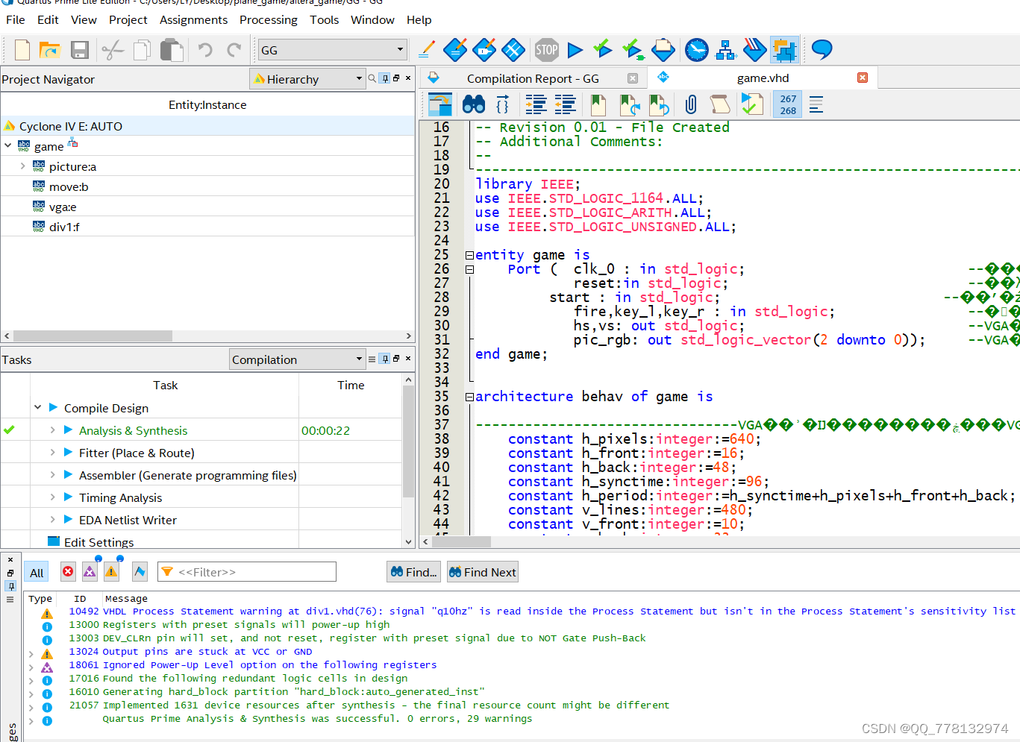Switch to the game.vhd tab

point(763,78)
